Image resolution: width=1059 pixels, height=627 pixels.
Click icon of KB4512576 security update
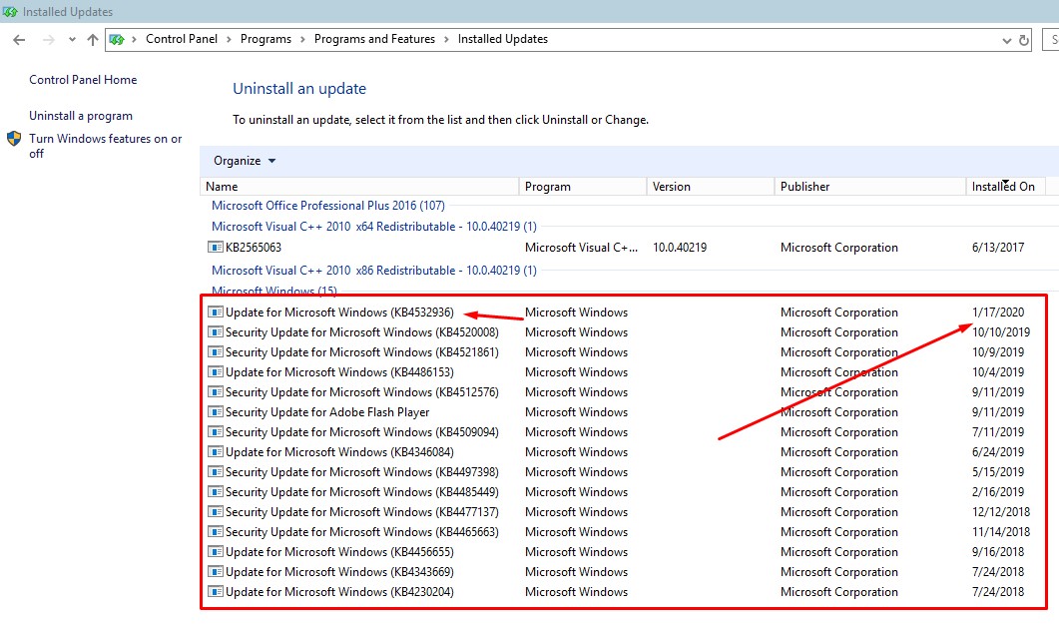pos(216,391)
